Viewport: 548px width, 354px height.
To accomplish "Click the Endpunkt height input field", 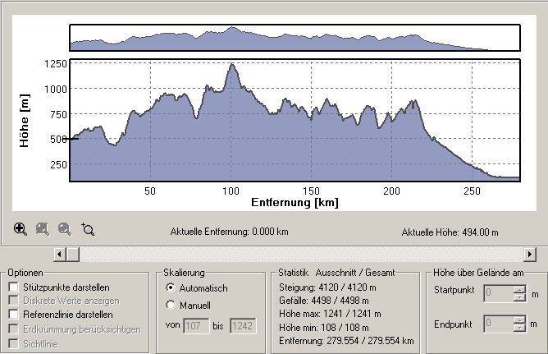I will (x=497, y=324).
